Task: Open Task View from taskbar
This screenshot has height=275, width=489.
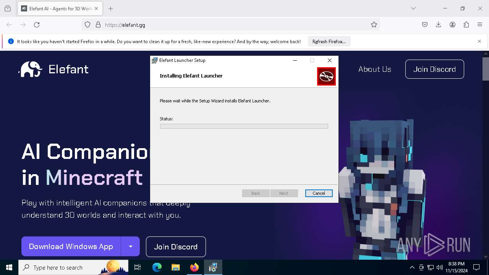Action: [x=138, y=267]
